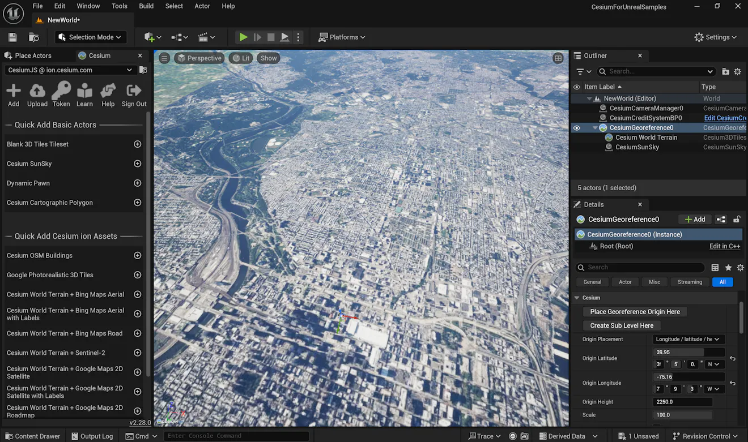Screen dimensions: 748x442
Task: Open play options three-dot menu
Action: coord(299,37)
